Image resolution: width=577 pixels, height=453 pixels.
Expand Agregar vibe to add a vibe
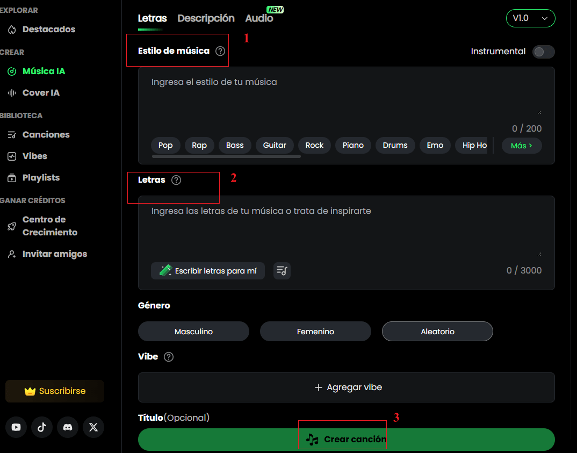(347, 387)
